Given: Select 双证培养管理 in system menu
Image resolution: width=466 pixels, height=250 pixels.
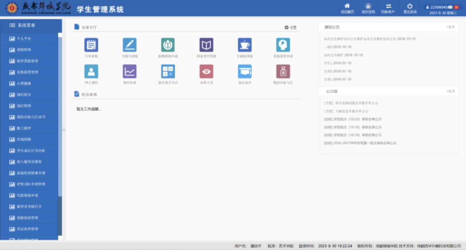Looking at the screenshot, I should (29, 229).
